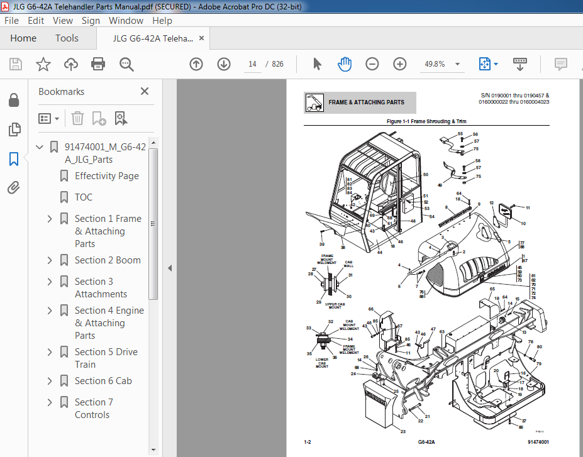Expand Section 5 Drive Train bookmark

(50, 352)
